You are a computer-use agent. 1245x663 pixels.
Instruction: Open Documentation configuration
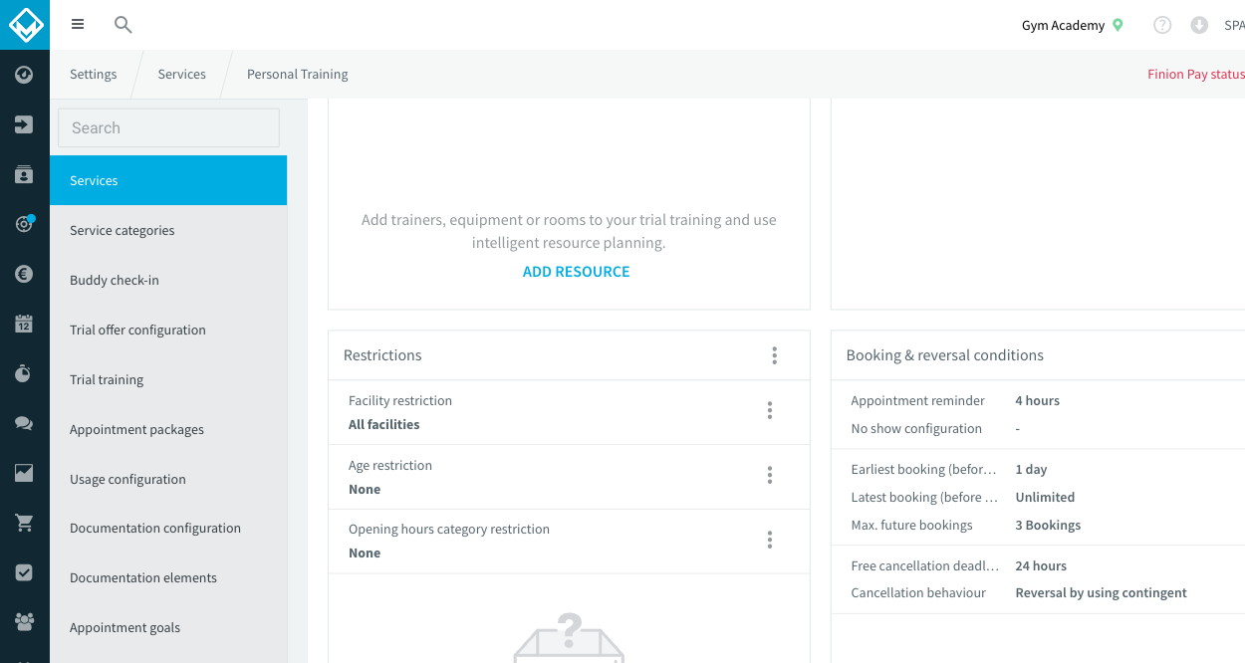(168, 528)
